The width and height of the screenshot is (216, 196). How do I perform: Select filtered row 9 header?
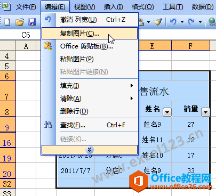pos(7,124)
